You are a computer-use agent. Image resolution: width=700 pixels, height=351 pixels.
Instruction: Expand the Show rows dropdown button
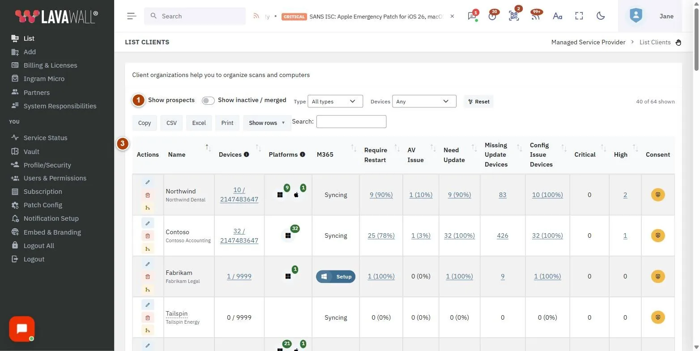[x=267, y=123]
